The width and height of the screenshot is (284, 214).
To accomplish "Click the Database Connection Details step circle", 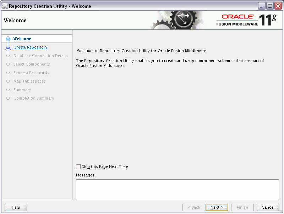I will click(8, 56).
